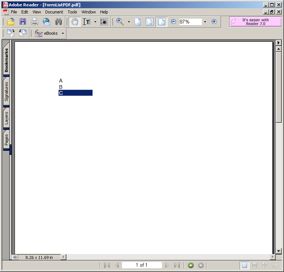This screenshot has height=272, width=284.
Task: Go to the previous page
Action: (x=117, y=265)
